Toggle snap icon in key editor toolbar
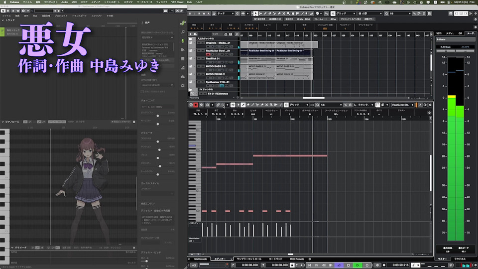Screen dimensions: 478x269 [x=286, y=105]
